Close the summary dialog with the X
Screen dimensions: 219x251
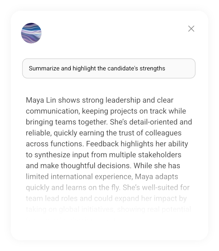191,29
